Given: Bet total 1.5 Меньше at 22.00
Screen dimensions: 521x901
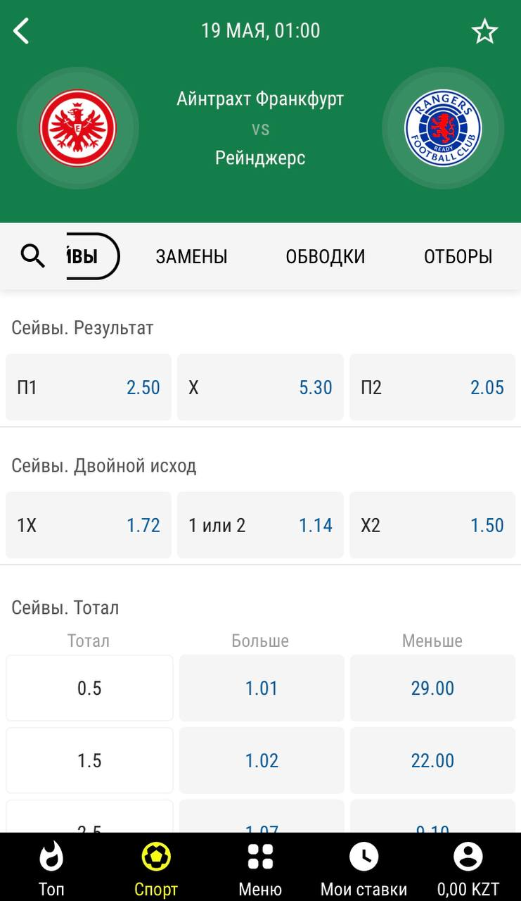Looking at the screenshot, I should pyautogui.click(x=432, y=760).
